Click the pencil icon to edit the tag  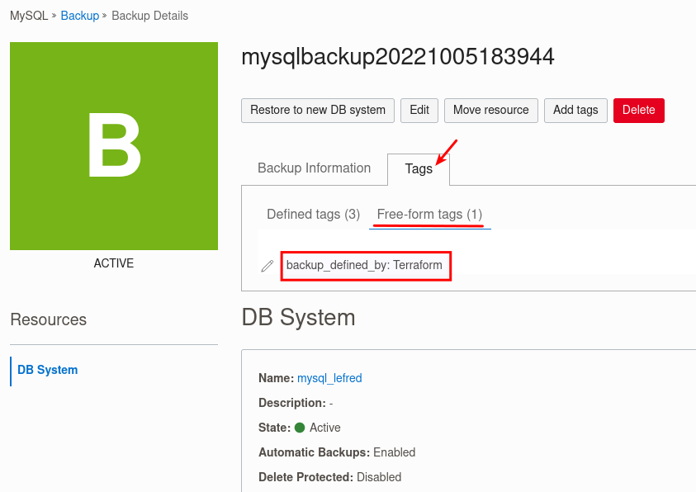point(267,266)
